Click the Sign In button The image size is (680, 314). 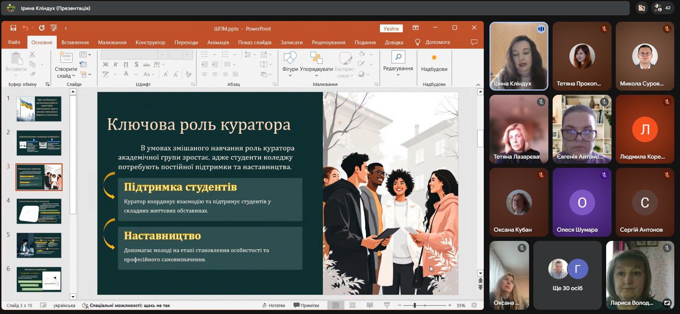click(x=391, y=29)
